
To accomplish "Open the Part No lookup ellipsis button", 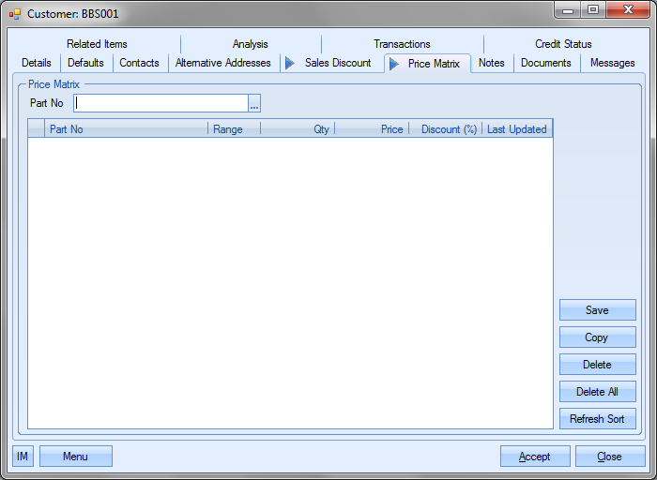I will (x=254, y=103).
